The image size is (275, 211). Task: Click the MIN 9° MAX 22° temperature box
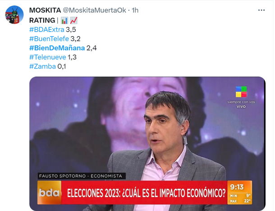[240, 198]
